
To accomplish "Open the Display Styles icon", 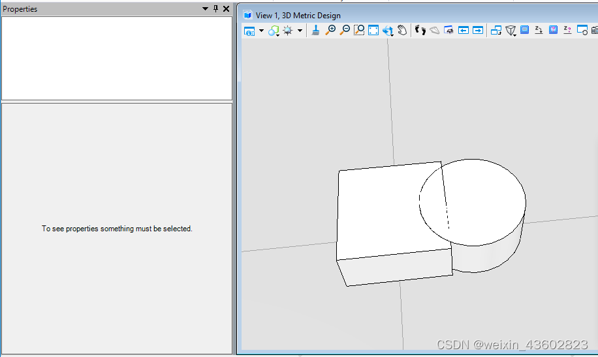I will (x=274, y=31).
